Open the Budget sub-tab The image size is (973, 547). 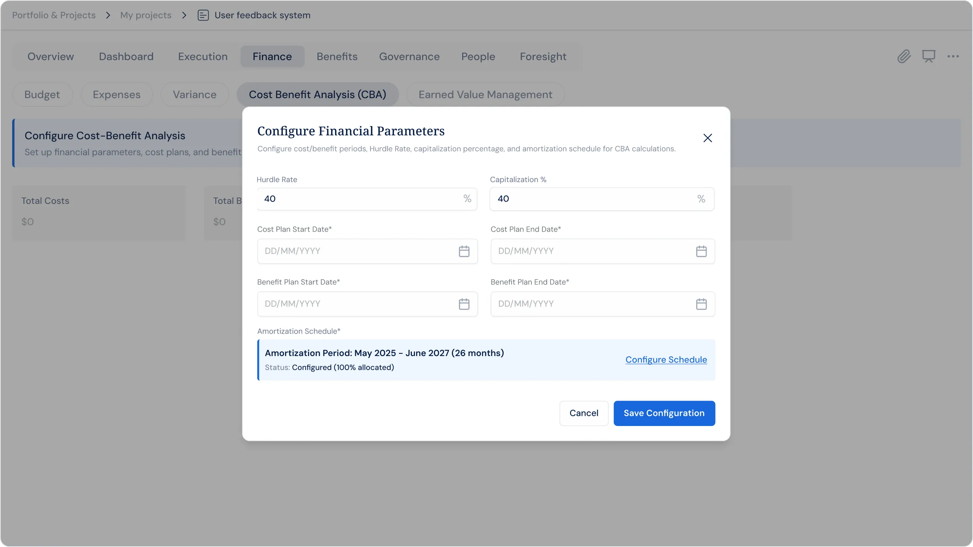tap(42, 94)
